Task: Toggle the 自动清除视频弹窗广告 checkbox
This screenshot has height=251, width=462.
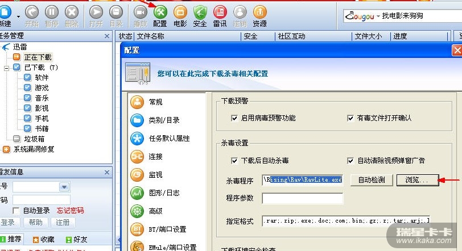Action: 350,161
